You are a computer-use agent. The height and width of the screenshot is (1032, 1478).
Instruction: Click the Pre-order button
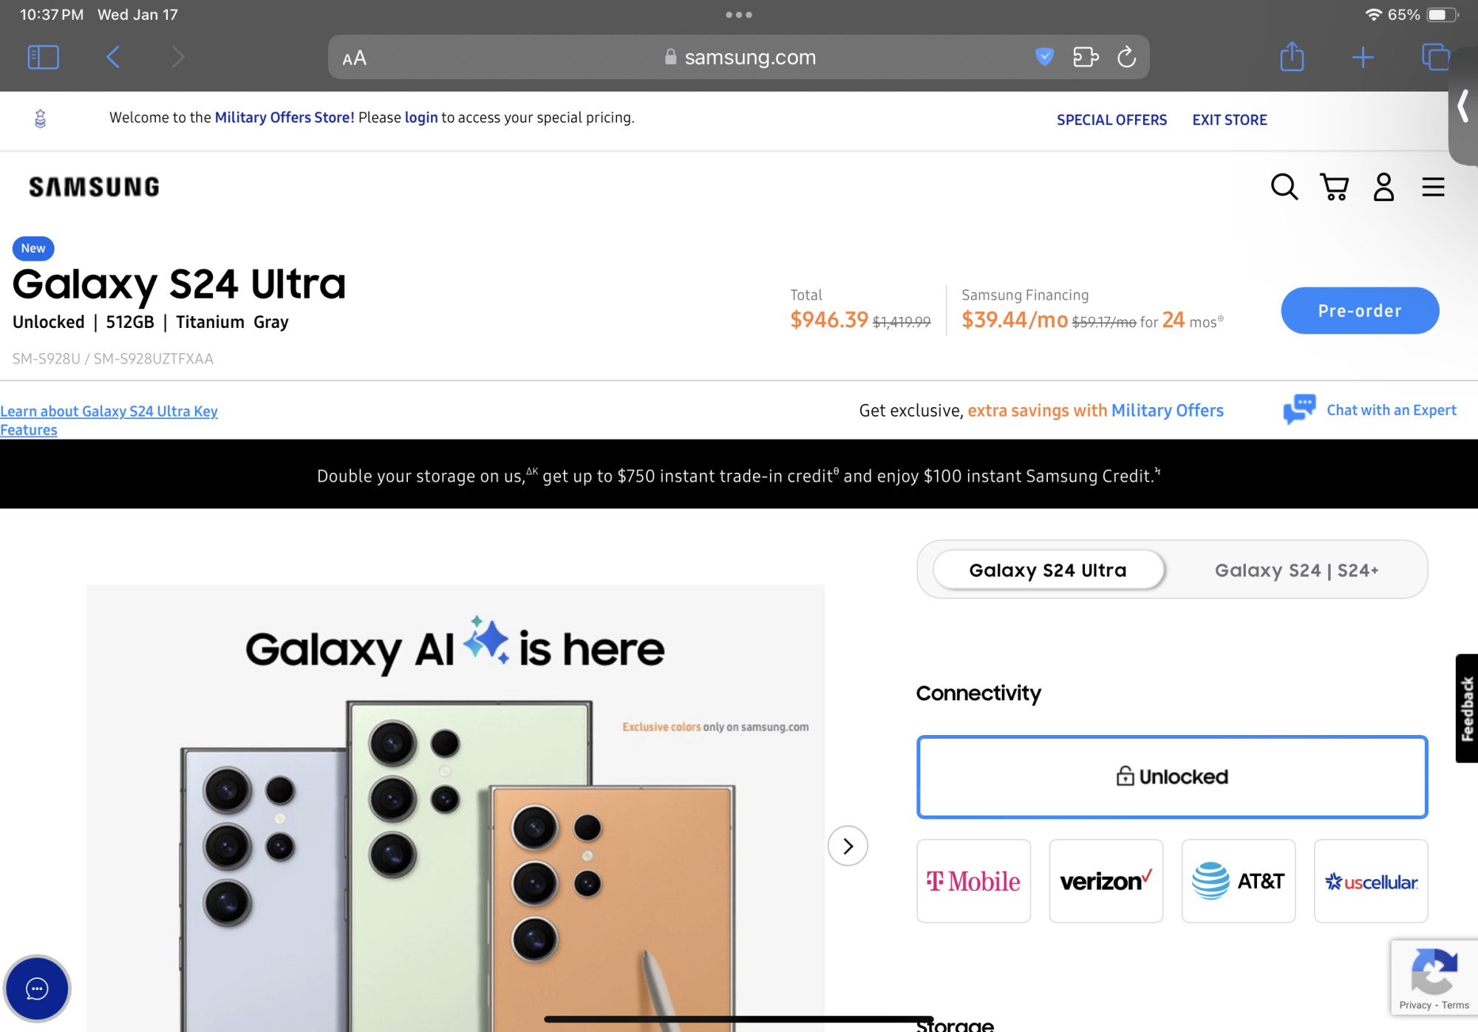tap(1360, 310)
